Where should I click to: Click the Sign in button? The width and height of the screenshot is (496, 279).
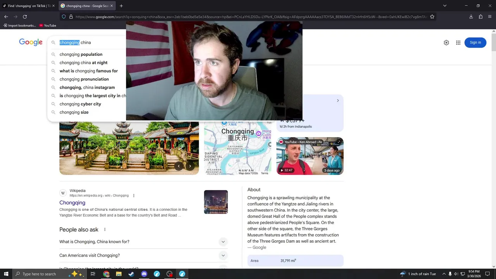click(x=475, y=43)
